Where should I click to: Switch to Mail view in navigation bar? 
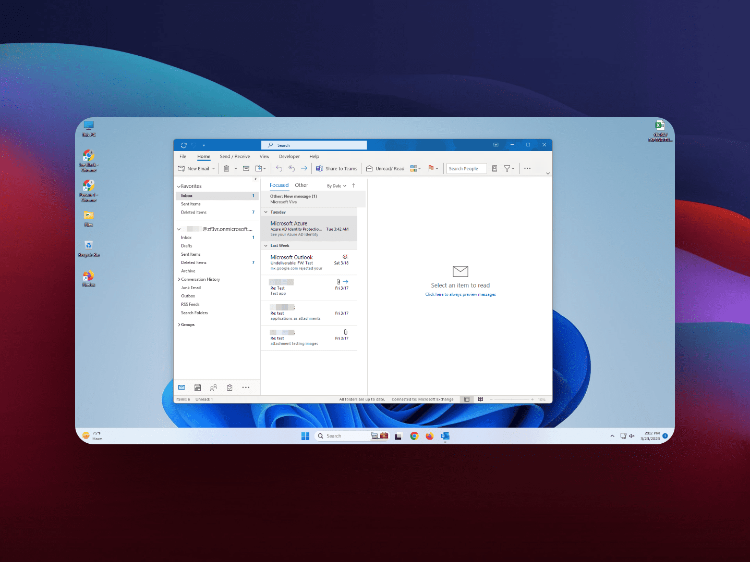coord(182,388)
